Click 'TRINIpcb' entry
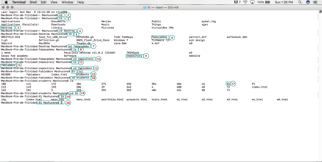This screenshot has width=322, height=162. 133,53
